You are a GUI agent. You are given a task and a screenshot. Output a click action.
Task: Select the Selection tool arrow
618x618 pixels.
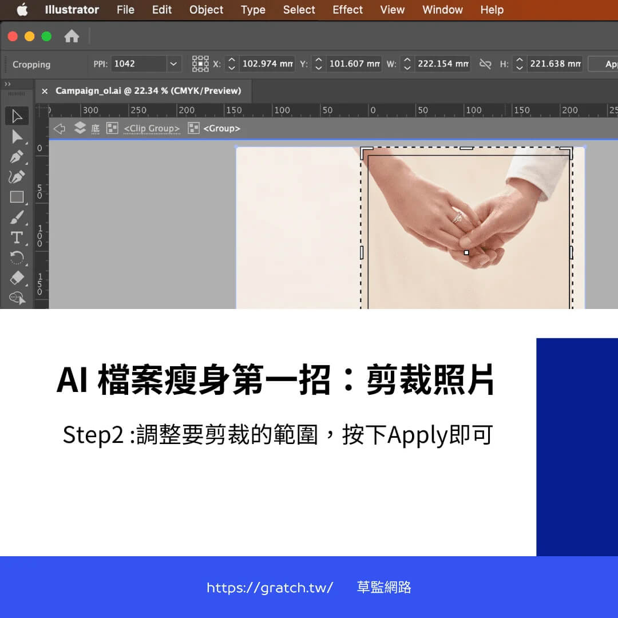coord(17,116)
